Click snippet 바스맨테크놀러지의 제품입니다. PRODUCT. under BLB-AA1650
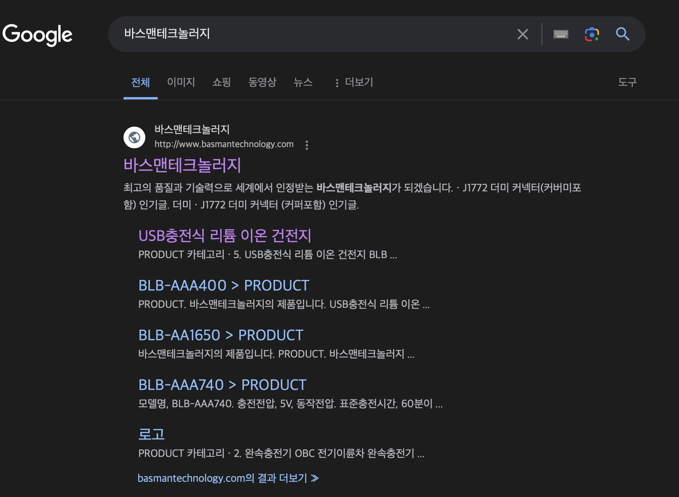 tap(277, 354)
